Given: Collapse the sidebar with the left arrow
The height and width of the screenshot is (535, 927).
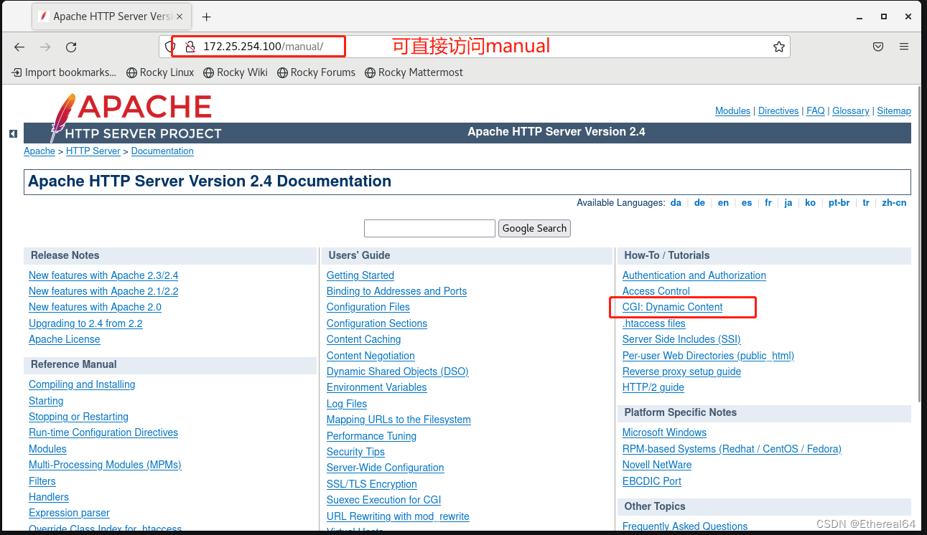Looking at the screenshot, I should 13,133.
